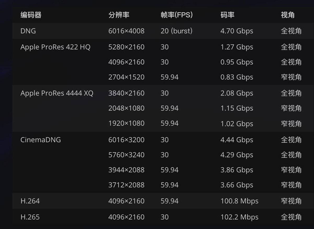Viewport: 314px width, 229px height.
Task: Click the DNG encoder cell
Action: [x=28, y=31]
